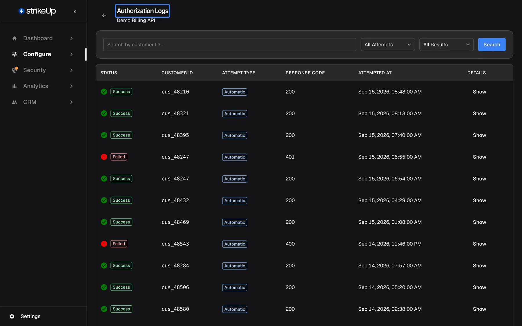Image resolution: width=522 pixels, height=326 pixels.
Task: Click the success check icon for cus_48580
Action: point(104,309)
